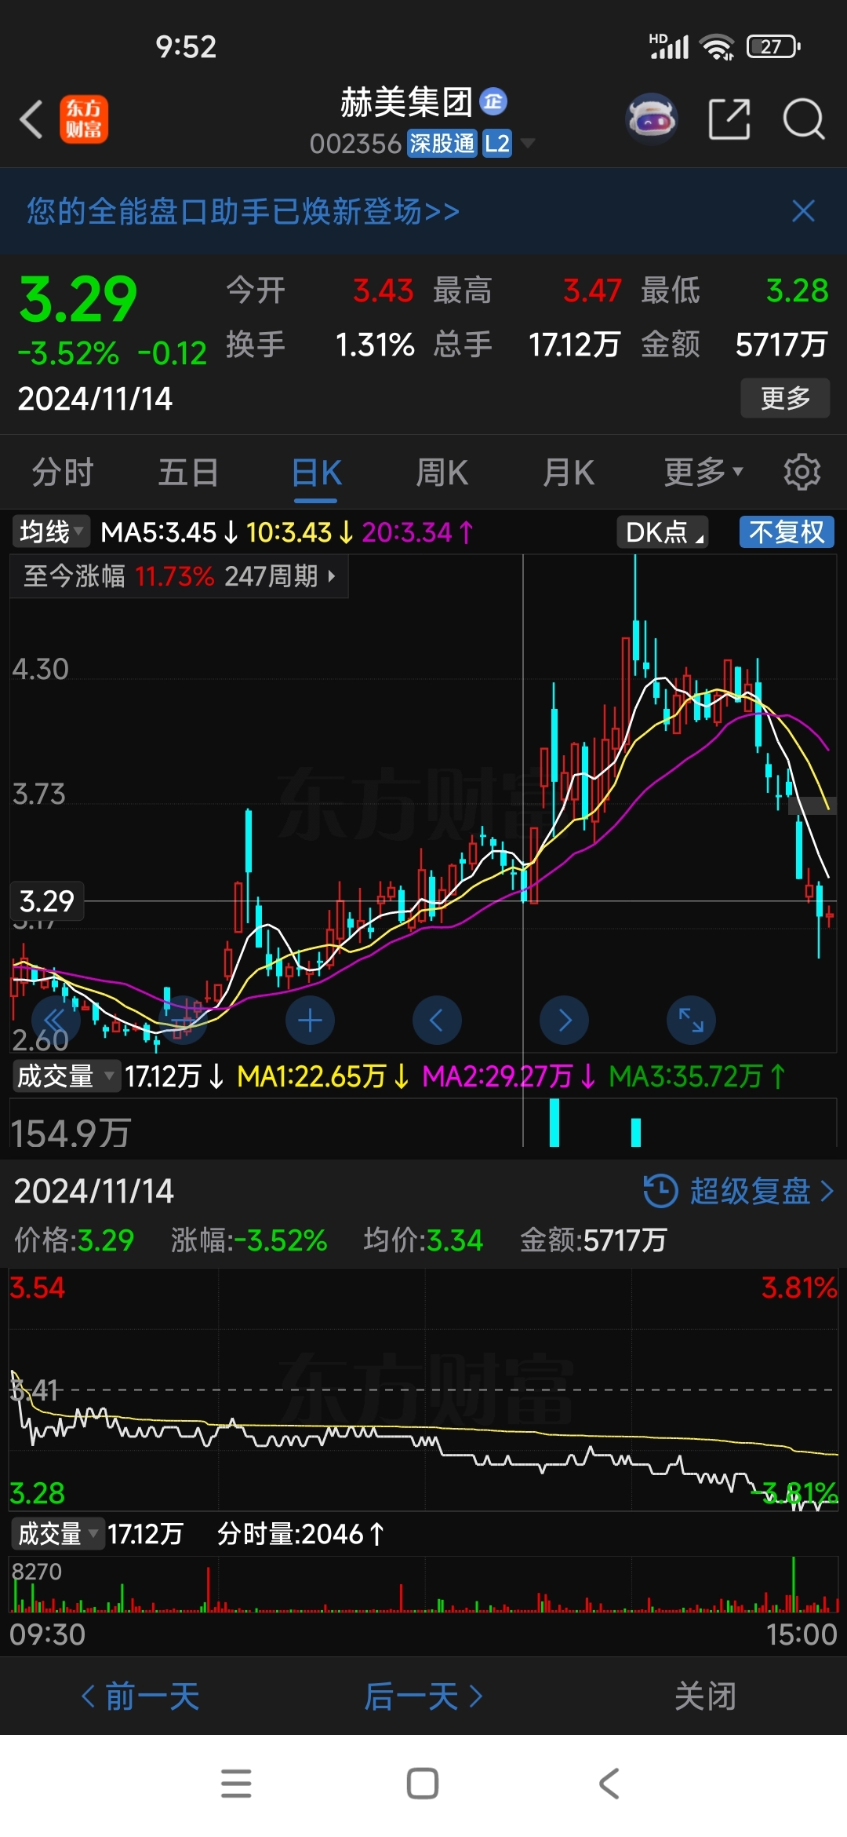This screenshot has height=1837, width=847.
Task: Open the 成交量 dropdown under the K-line chart
Action: (x=65, y=1076)
